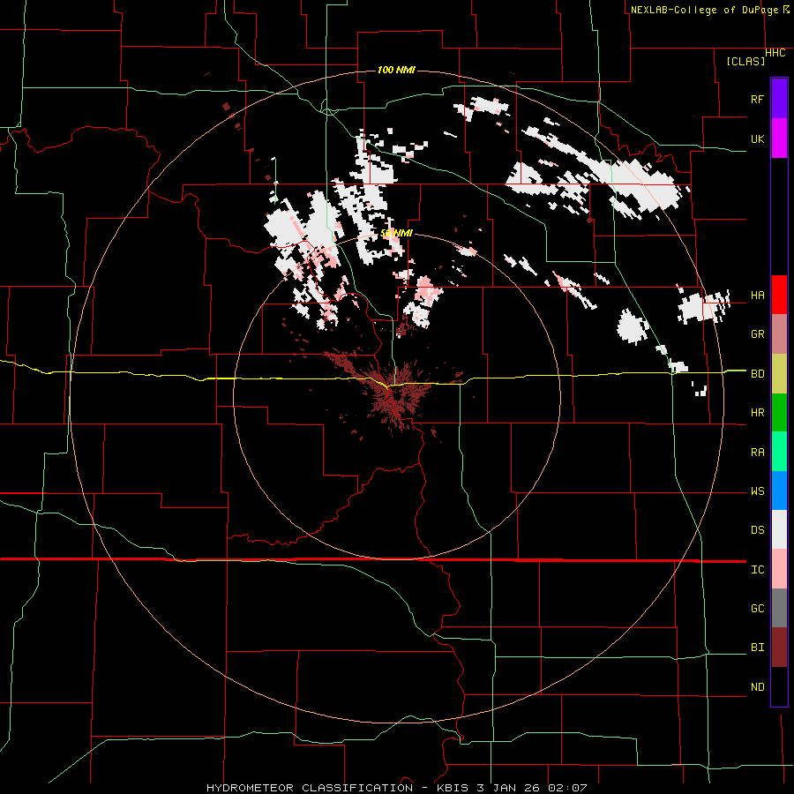Click the RA light green legend swatch
794x794 pixels.
click(x=779, y=452)
